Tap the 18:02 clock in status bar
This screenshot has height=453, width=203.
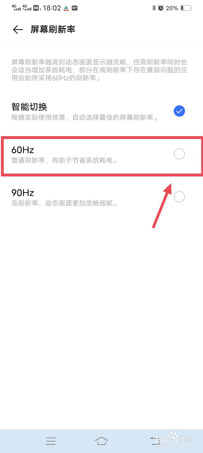[x=52, y=8]
